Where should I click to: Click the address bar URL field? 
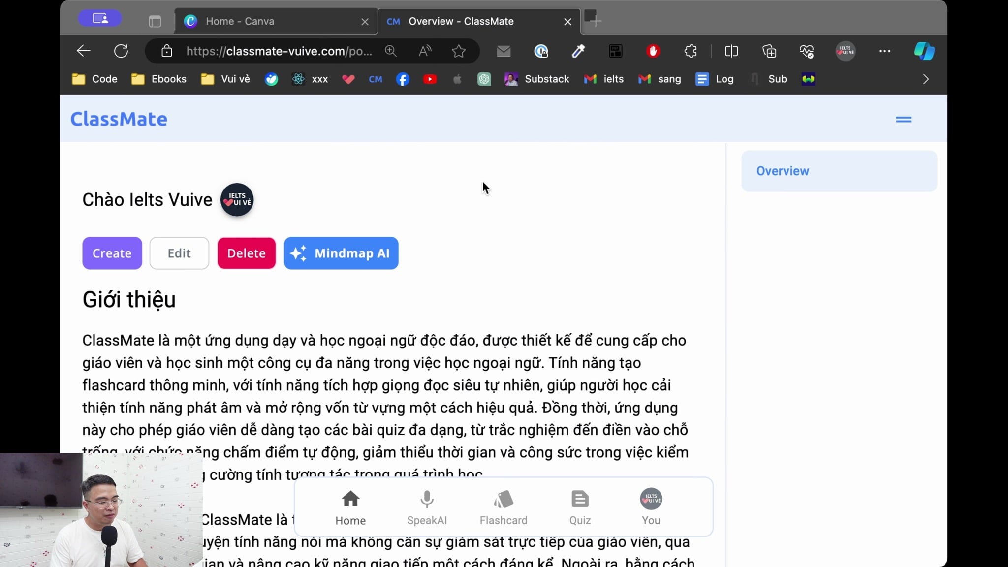279,51
